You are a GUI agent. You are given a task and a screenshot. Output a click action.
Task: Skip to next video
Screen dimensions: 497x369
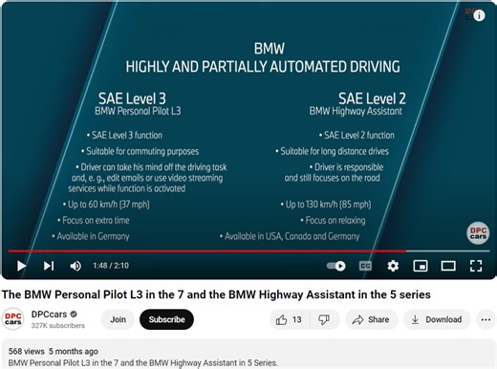click(x=49, y=266)
